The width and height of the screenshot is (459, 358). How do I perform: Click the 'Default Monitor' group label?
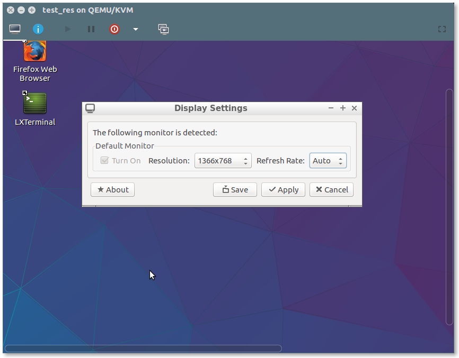(125, 146)
